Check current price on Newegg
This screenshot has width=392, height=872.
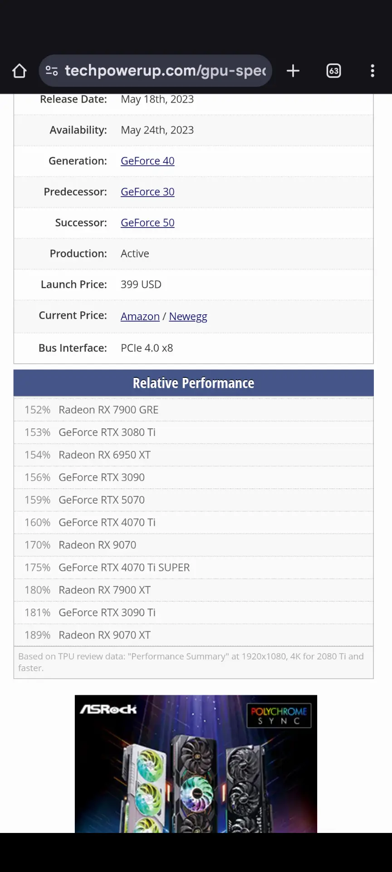click(x=188, y=317)
